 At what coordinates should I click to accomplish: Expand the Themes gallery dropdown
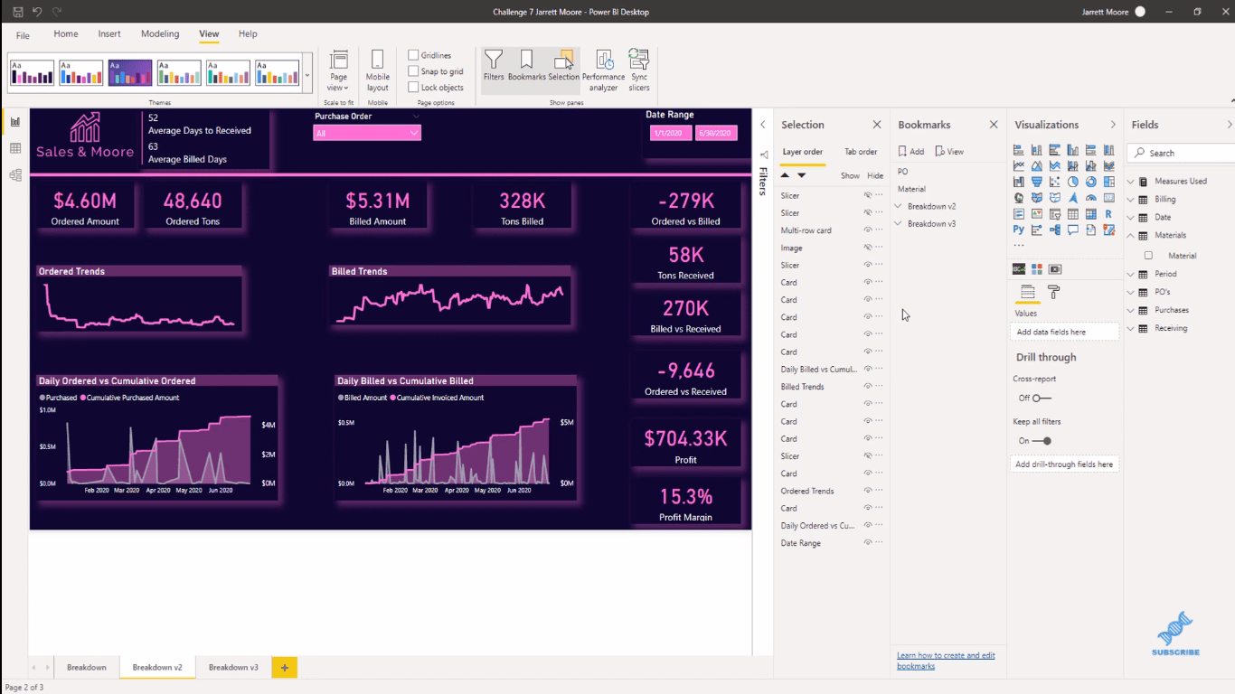(x=307, y=76)
